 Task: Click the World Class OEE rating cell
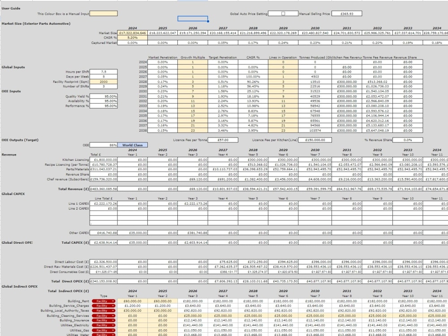[x=133, y=145]
